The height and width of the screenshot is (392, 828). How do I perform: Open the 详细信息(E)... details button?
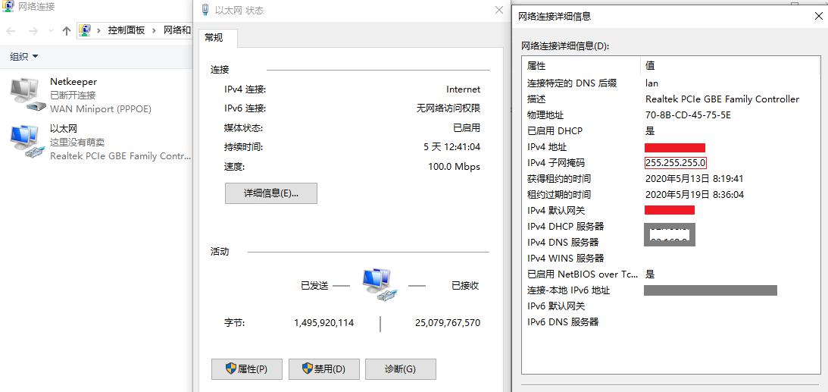(x=271, y=193)
